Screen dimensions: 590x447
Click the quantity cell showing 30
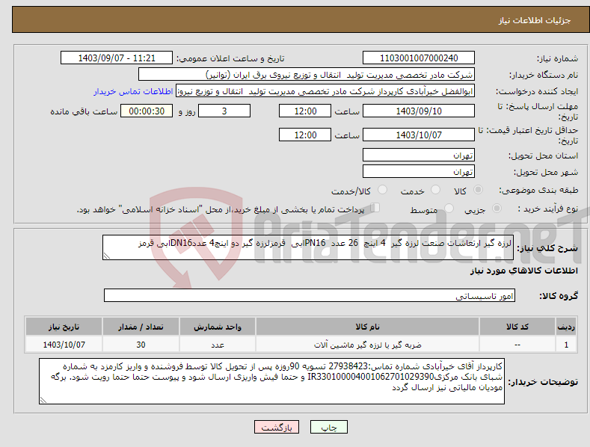pos(141,345)
